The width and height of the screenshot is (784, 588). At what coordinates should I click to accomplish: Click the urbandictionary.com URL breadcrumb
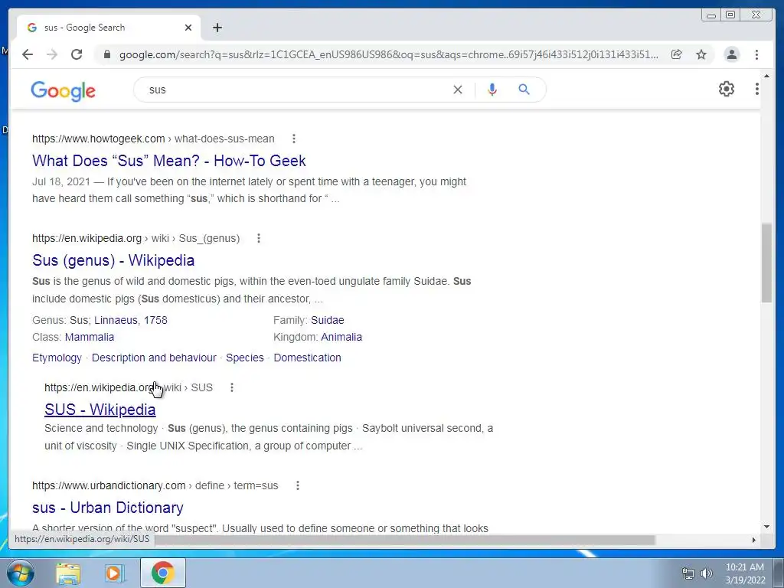[x=155, y=485]
